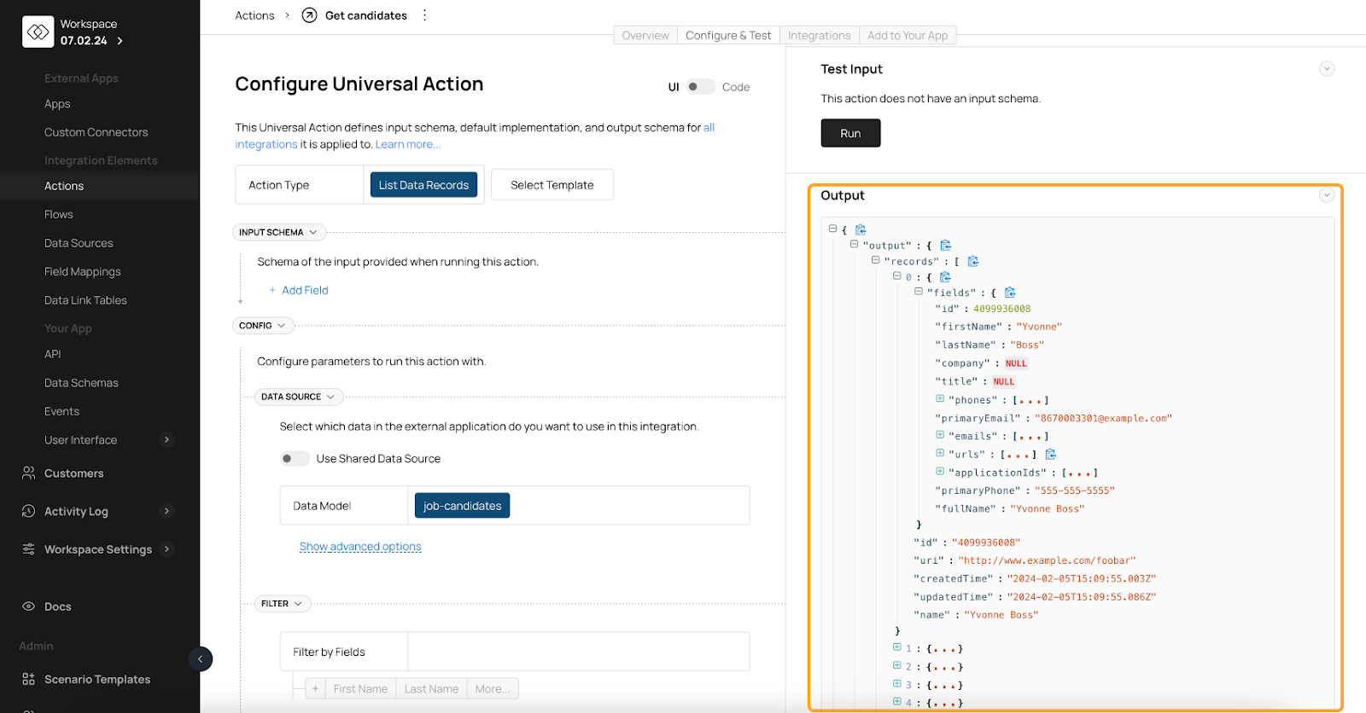Collapse the "records" JSON array
This screenshot has width=1366, height=713.
pos(875,260)
